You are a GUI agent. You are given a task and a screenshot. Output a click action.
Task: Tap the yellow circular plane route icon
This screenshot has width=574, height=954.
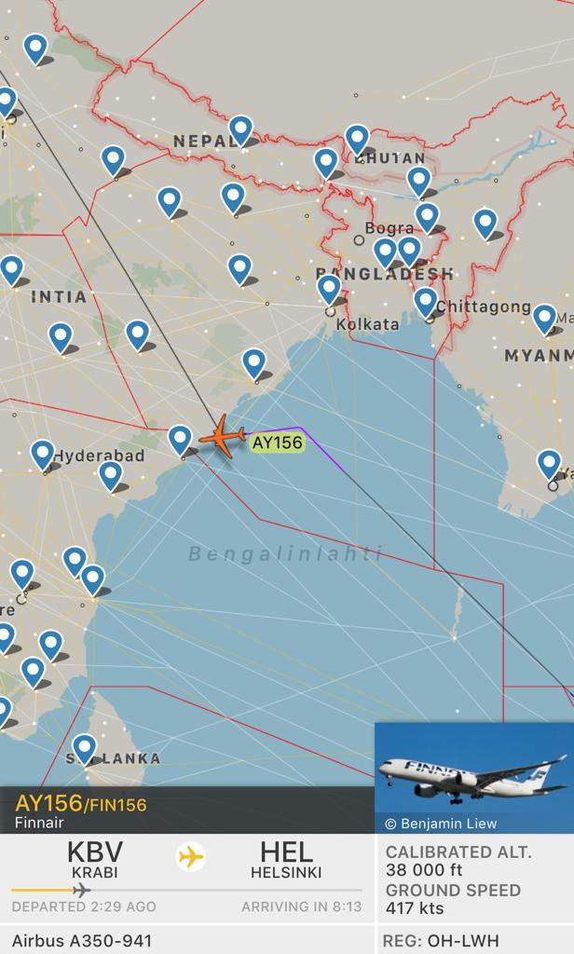click(190, 857)
